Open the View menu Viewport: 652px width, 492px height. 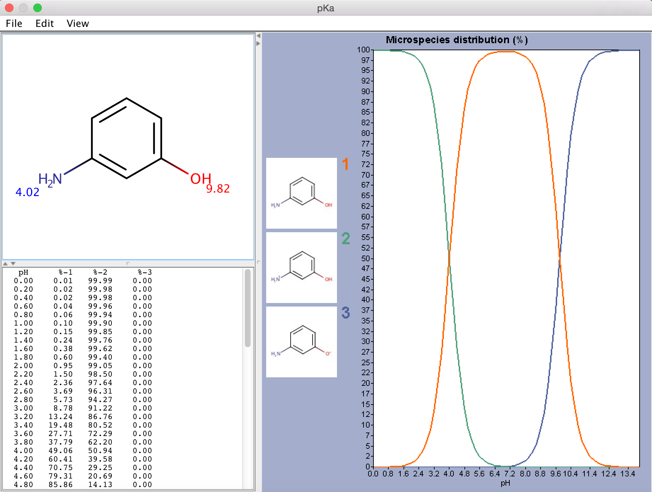[78, 23]
